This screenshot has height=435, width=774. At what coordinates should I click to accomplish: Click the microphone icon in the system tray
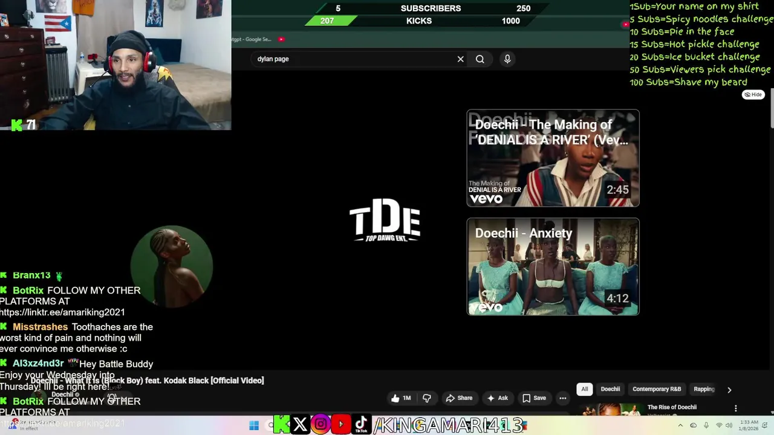[x=706, y=425]
